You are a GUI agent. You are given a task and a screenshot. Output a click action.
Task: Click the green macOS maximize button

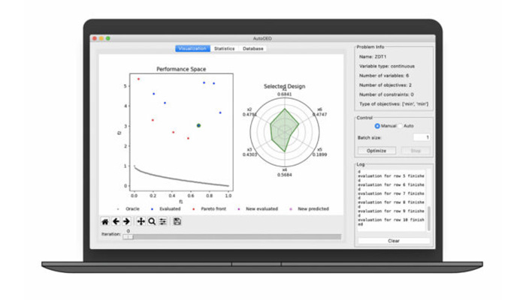point(108,38)
